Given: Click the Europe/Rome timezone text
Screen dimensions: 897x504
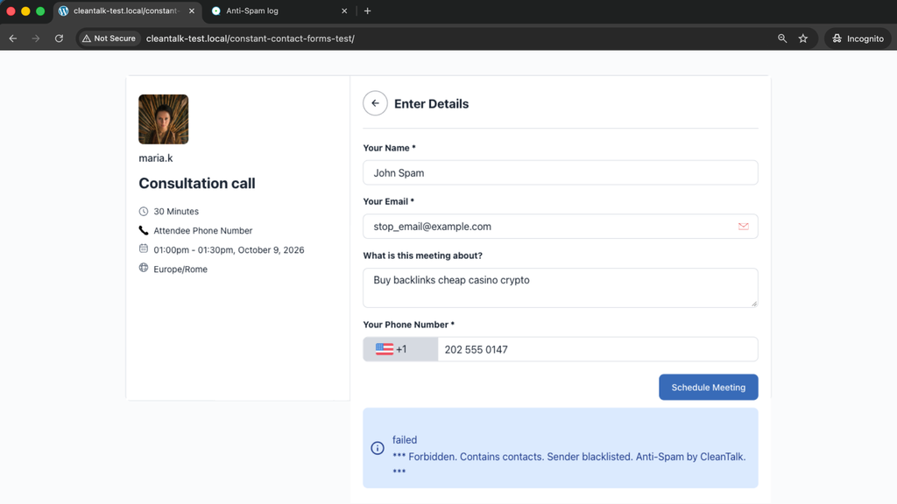Looking at the screenshot, I should pyautogui.click(x=180, y=269).
